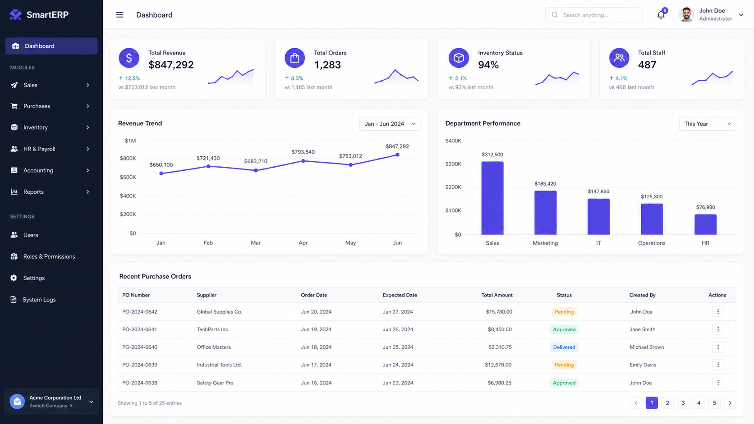This screenshot has height=424, width=754.
Task: Click the Total Revenue dollar icon
Action: coord(129,58)
